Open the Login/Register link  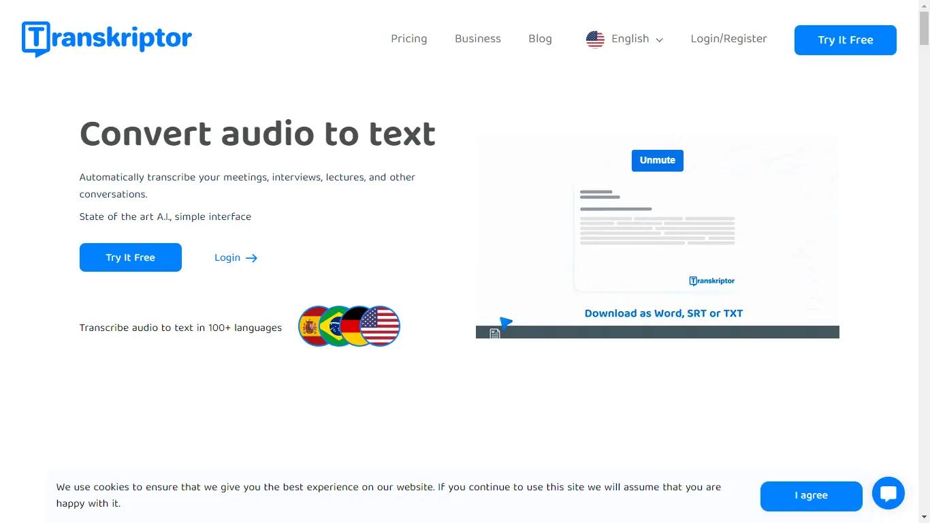(x=728, y=39)
